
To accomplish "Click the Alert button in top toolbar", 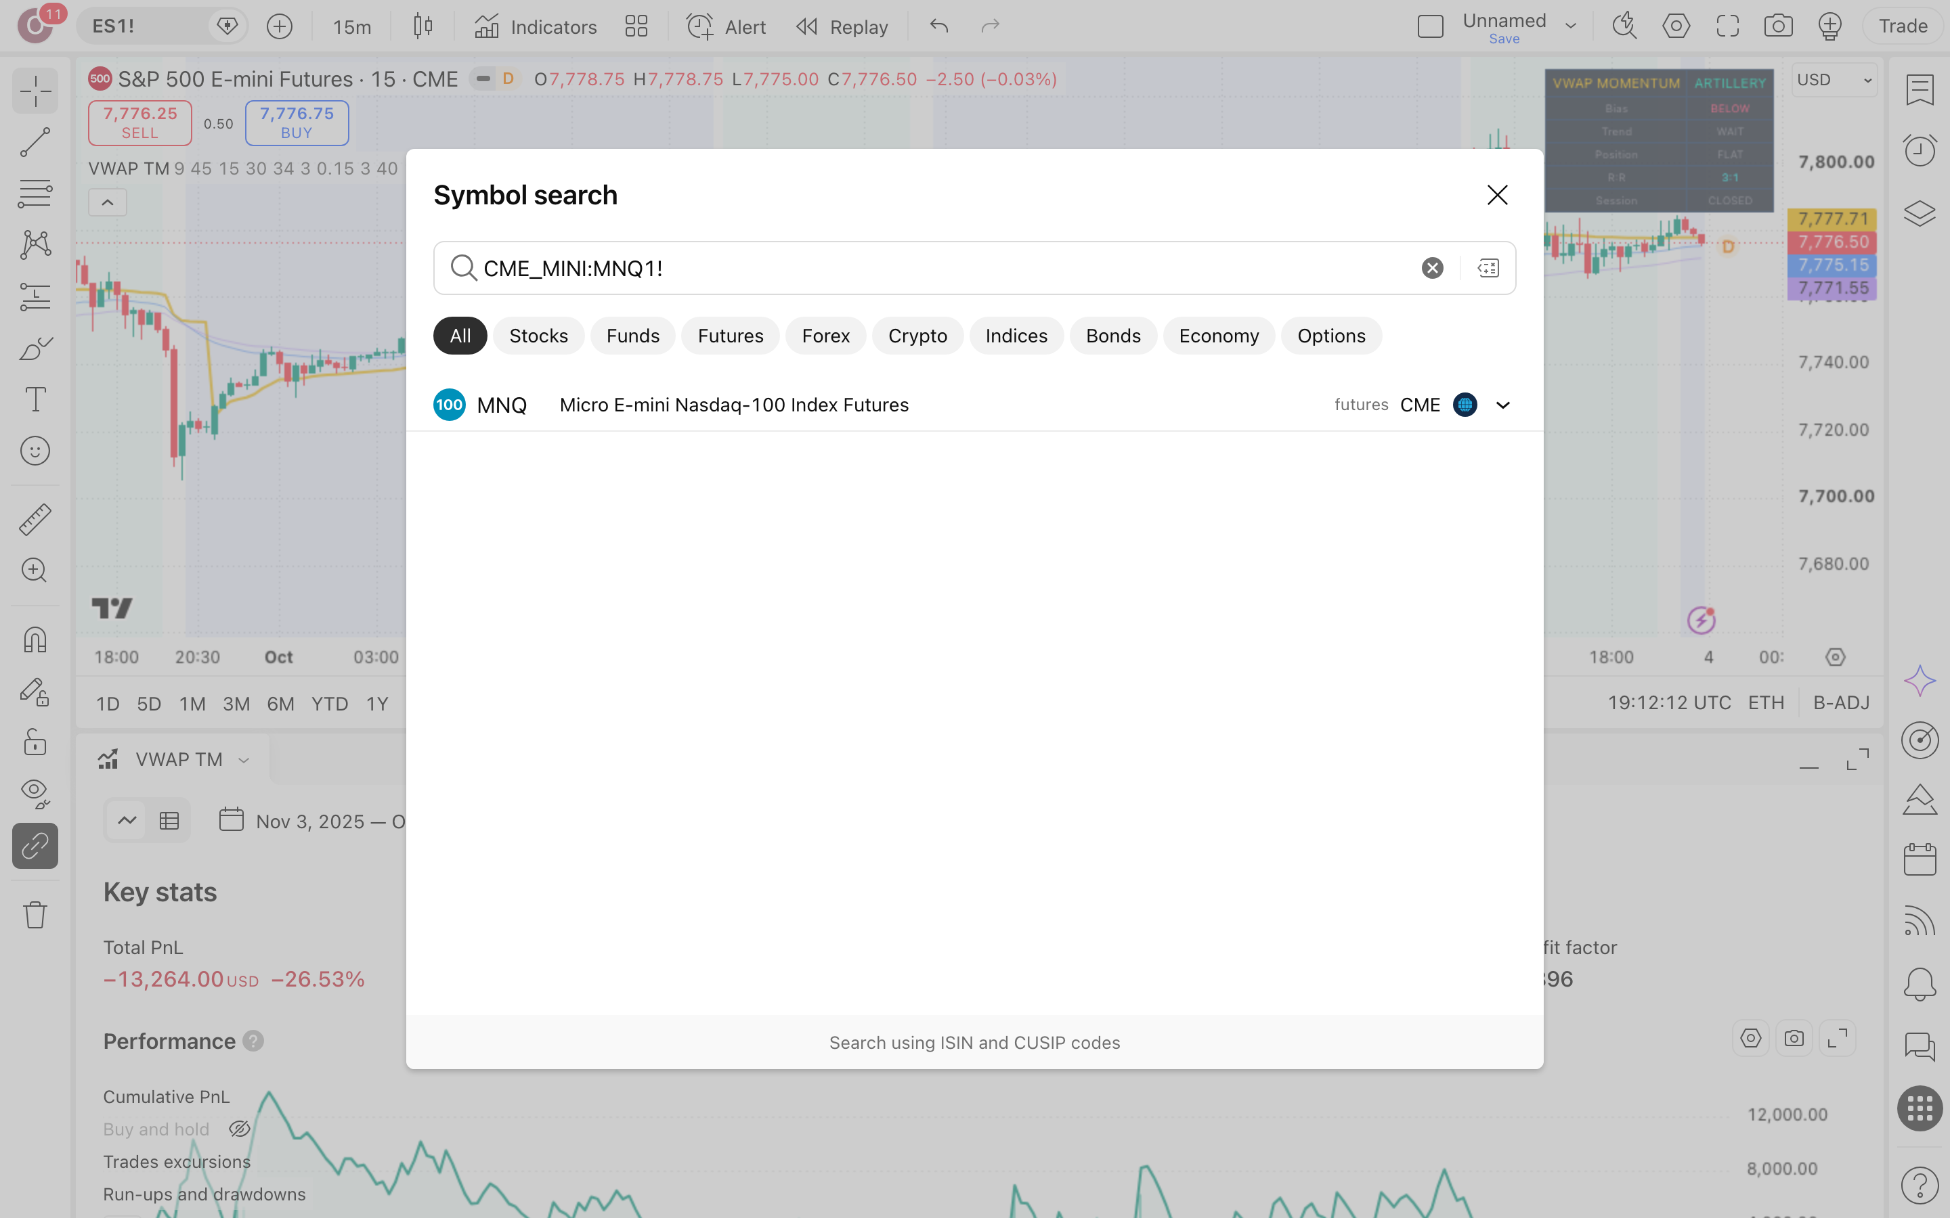I will click(726, 26).
